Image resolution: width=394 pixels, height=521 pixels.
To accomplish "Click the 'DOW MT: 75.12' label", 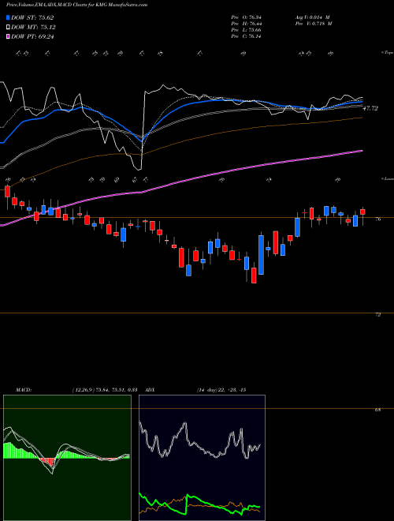I will (x=33, y=28).
